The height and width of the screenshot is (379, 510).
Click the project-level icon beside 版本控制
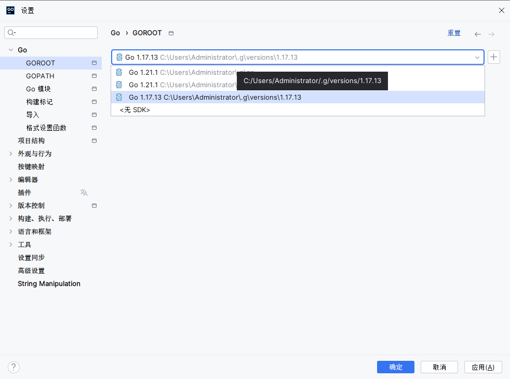click(94, 206)
